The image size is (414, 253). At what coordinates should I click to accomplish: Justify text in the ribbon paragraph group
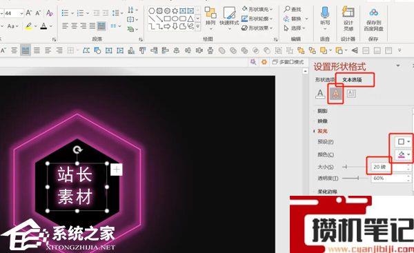point(92,26)
